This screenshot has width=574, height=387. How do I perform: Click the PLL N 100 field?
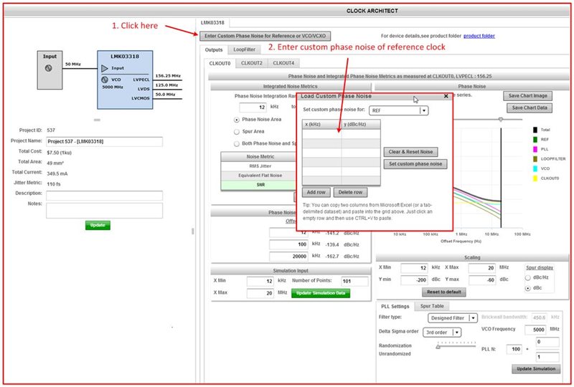tap(514, 349)
